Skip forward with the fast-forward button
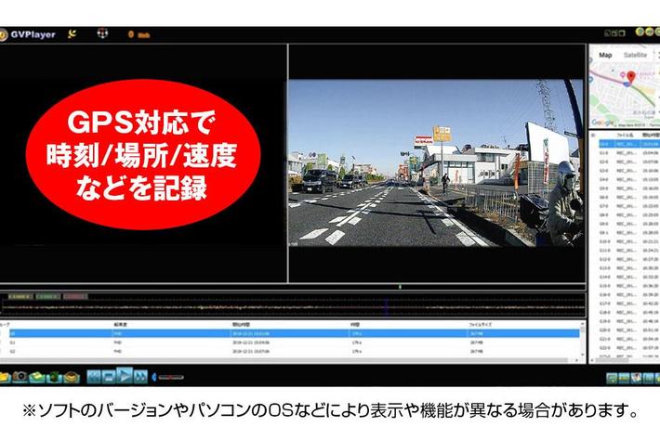 140,377
